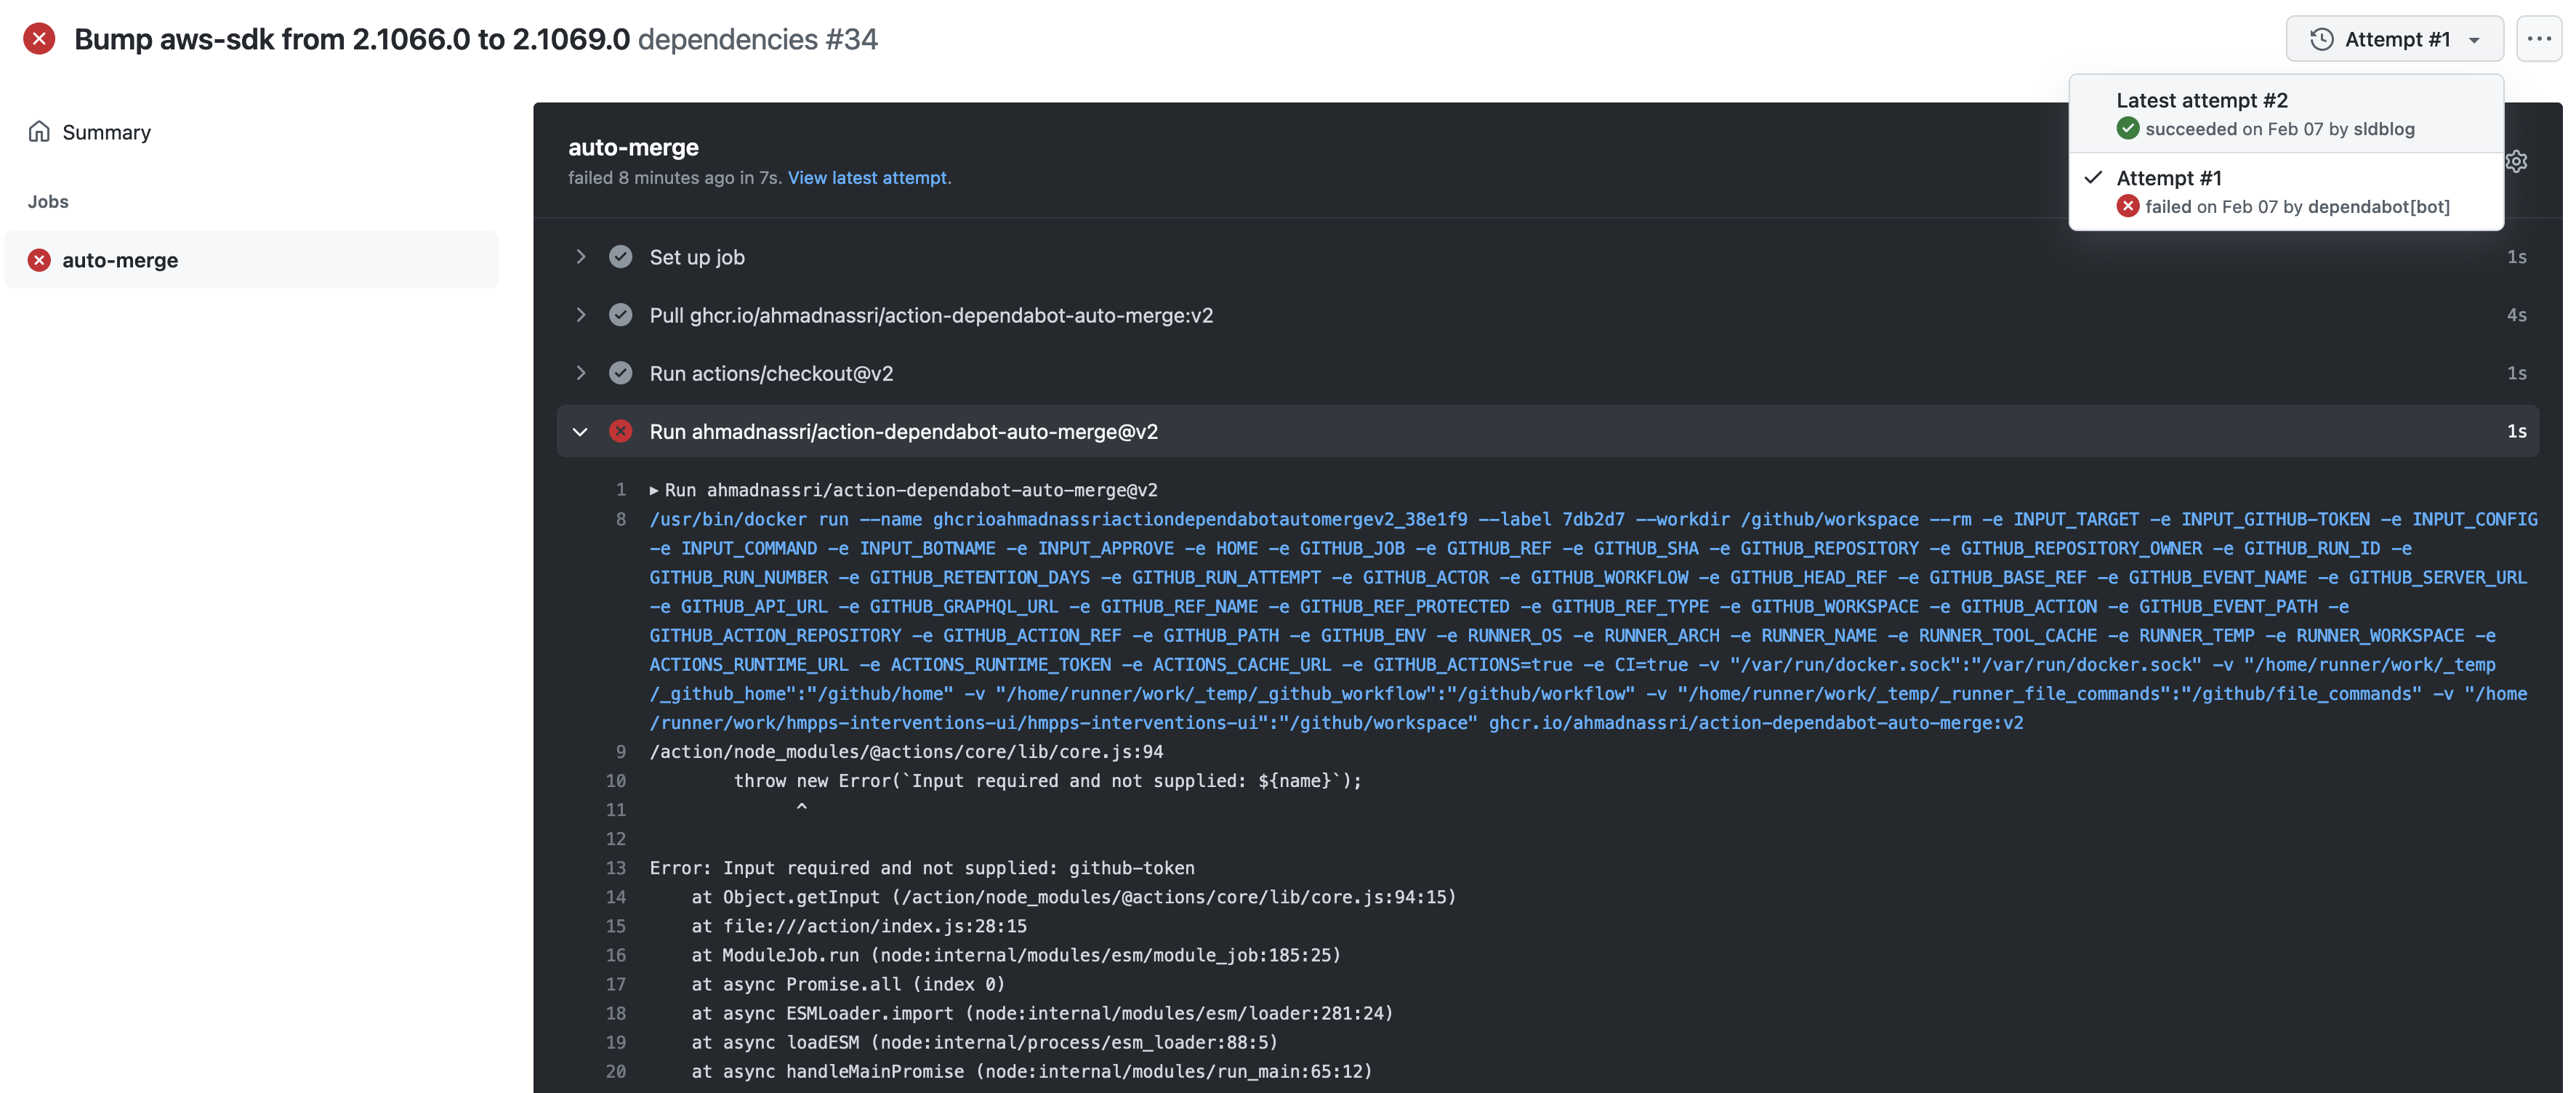The height and width of the screenshot is (1093, 2576).
Task: Click the failed status icon beside the run title
Action: click(x=39, y=38)
